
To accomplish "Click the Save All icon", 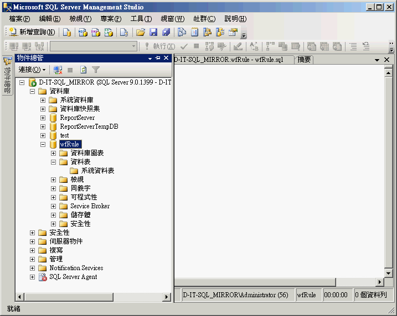I will tap(166, 32).
